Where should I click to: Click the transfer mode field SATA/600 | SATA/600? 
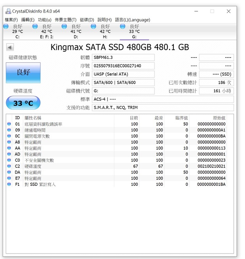pos(123,82)
